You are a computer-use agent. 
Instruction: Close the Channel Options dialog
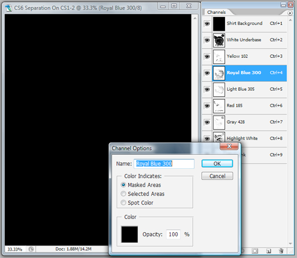(x=229, y=146)
